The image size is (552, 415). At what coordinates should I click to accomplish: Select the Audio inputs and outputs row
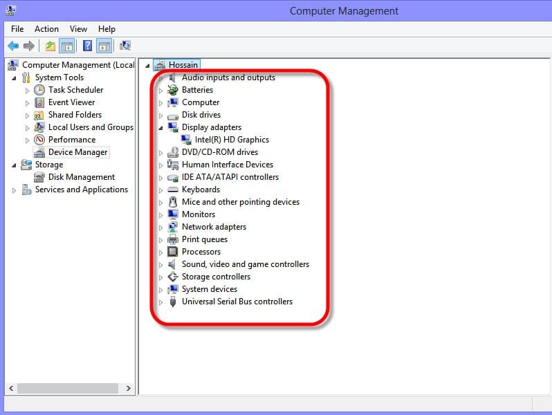point(228,77)
